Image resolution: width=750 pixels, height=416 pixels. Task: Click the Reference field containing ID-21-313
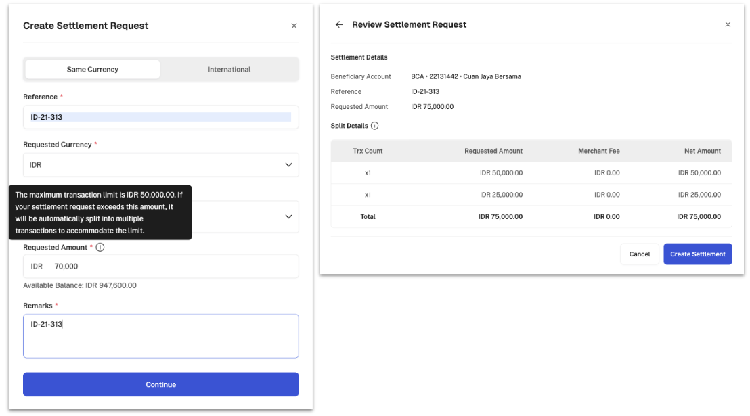[x=160, y=117]
